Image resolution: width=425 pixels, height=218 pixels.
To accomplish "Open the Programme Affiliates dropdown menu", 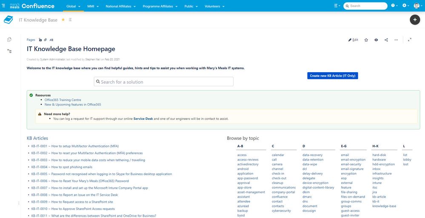I will [160, 6].
